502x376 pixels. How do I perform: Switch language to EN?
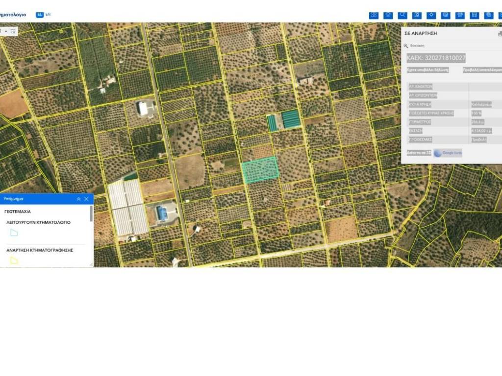(48, 15)
